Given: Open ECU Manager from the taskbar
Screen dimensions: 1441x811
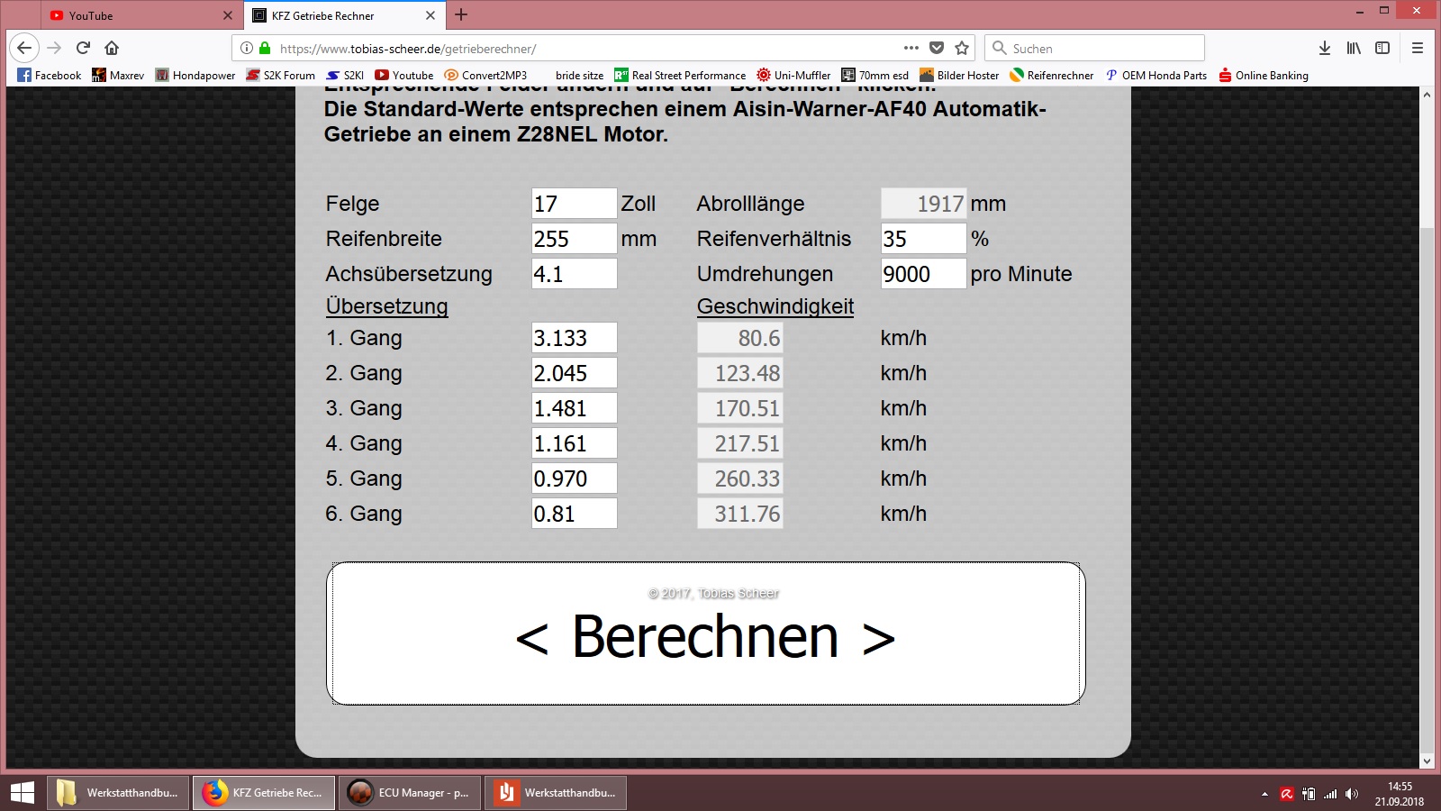Looking at the screenshot, I should 410,793.
